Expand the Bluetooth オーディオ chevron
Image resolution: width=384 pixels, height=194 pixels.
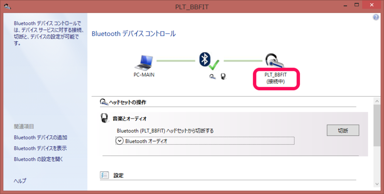(119, 141)
